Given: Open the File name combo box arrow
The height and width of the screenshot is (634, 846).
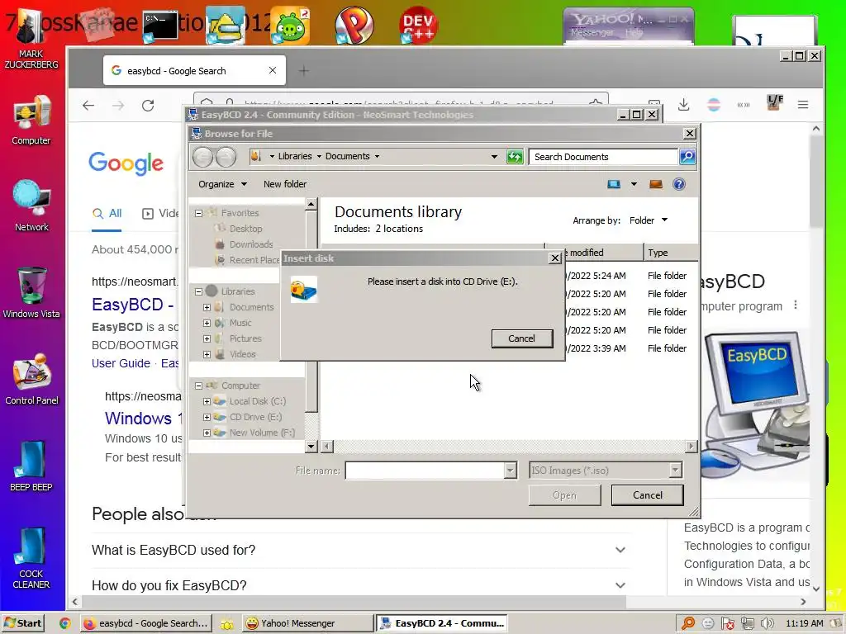Looking at the screenshot, I should pos(510,470).
